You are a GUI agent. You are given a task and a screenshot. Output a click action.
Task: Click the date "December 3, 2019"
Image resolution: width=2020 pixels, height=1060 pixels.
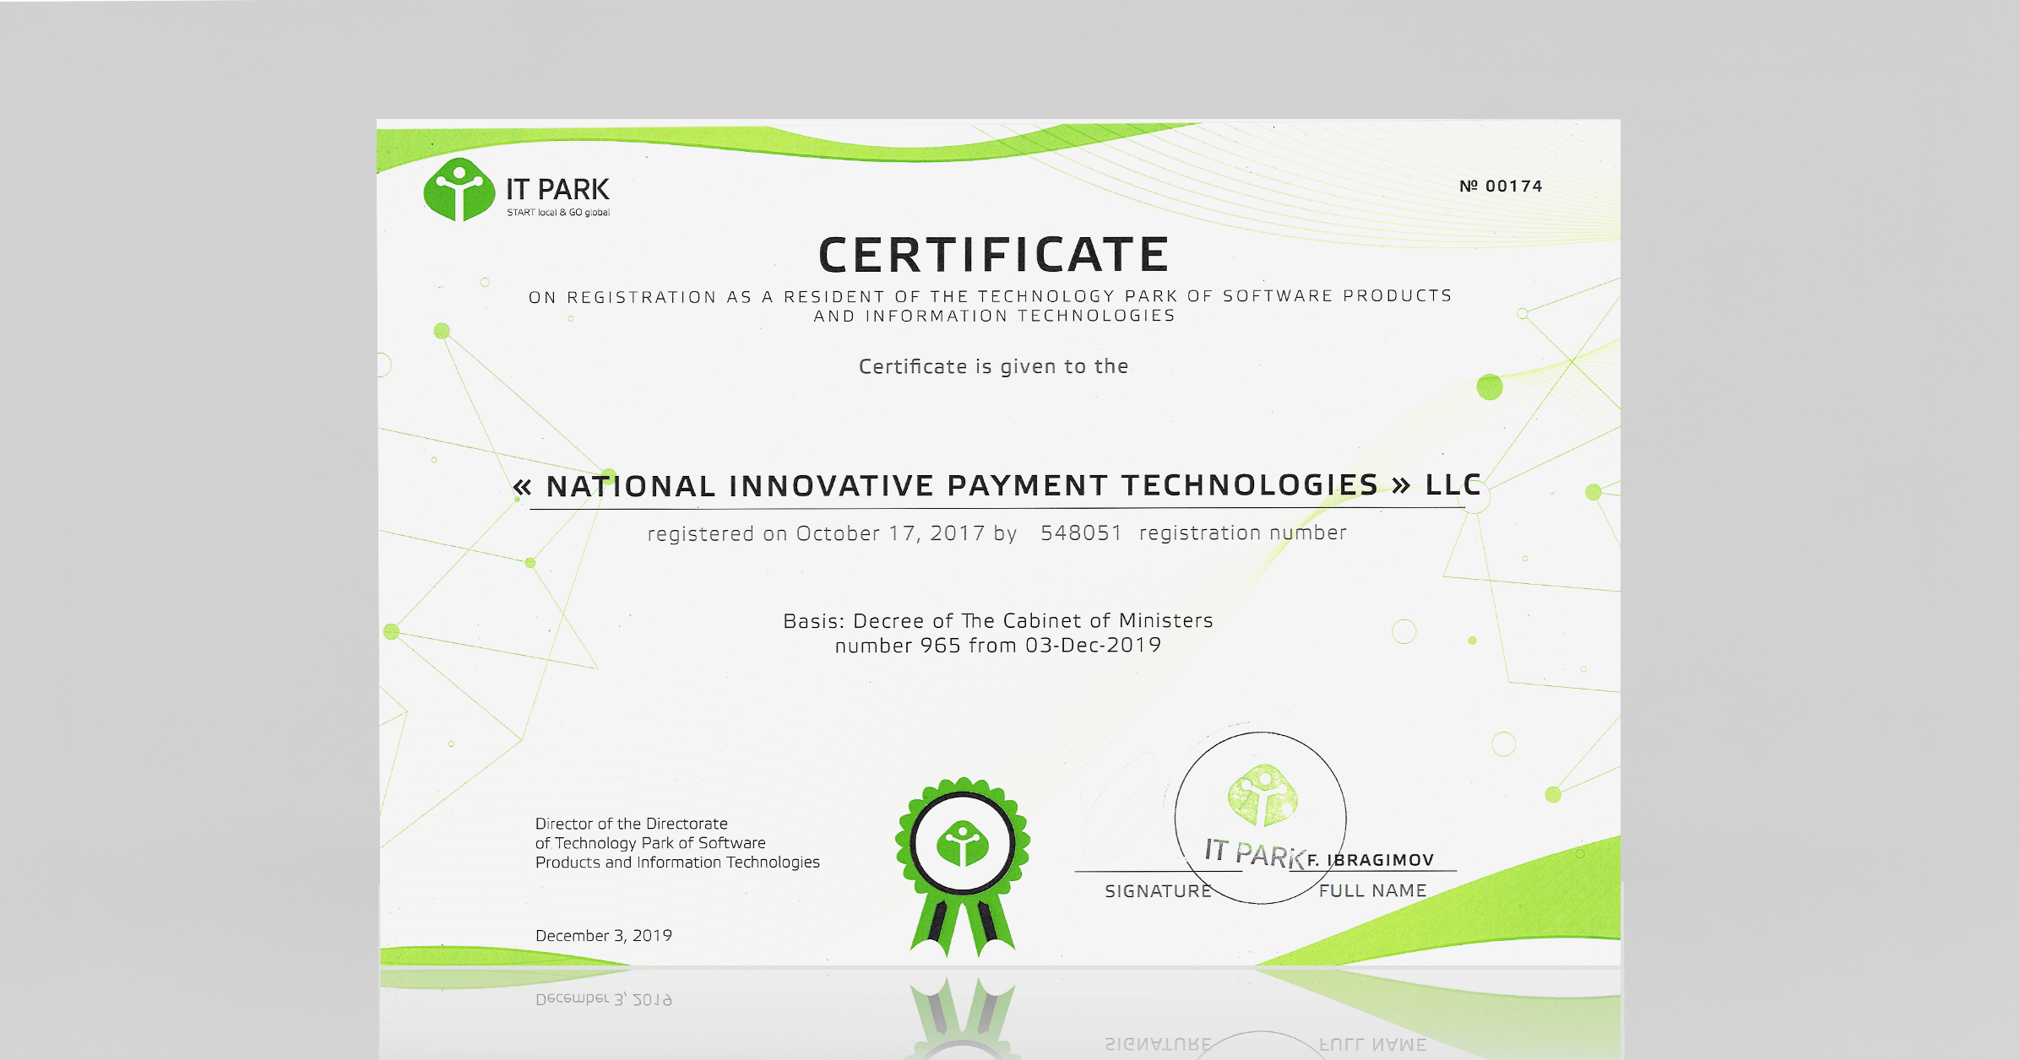click(604, 935)
